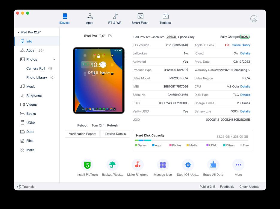Click the serial number CM65HQLN66
280x209 pixels.
[178, 95]
